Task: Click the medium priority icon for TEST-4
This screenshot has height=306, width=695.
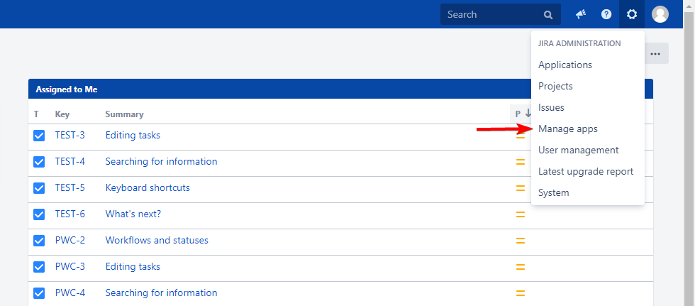Action: tap(520, 162)
